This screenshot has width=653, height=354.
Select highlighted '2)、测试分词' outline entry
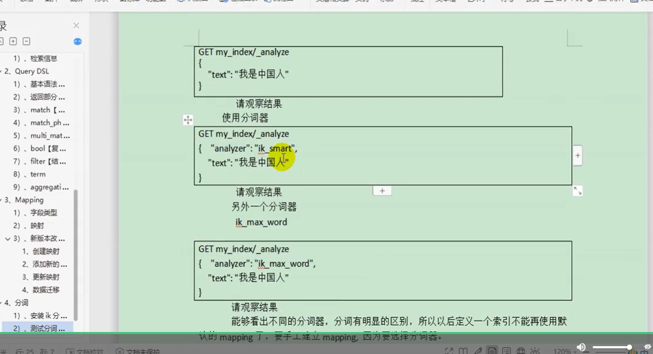click(x=39, y=328)
